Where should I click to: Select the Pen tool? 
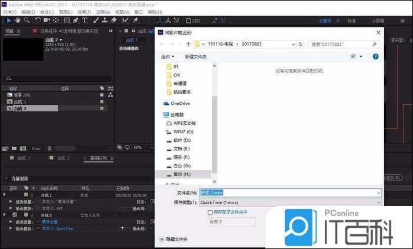(x=76, y=20)
